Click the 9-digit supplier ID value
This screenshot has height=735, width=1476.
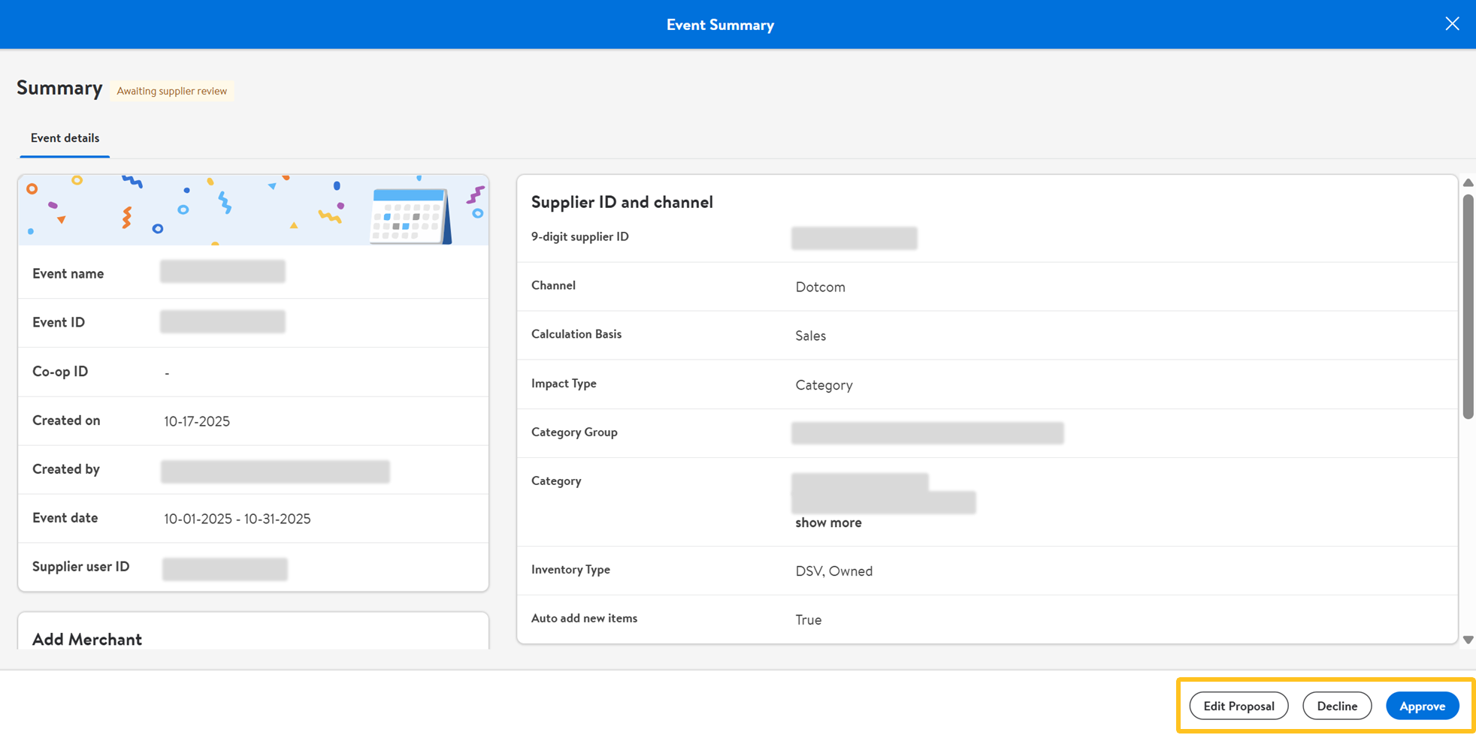click(x=854, y=238)
